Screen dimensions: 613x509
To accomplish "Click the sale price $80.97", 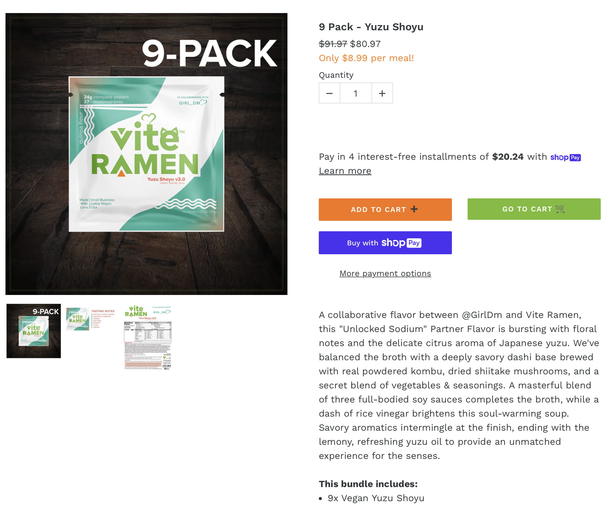I will coord(365,44).
